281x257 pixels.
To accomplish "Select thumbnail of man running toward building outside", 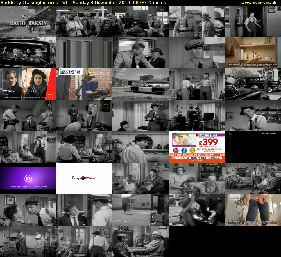I will (140, 210).
